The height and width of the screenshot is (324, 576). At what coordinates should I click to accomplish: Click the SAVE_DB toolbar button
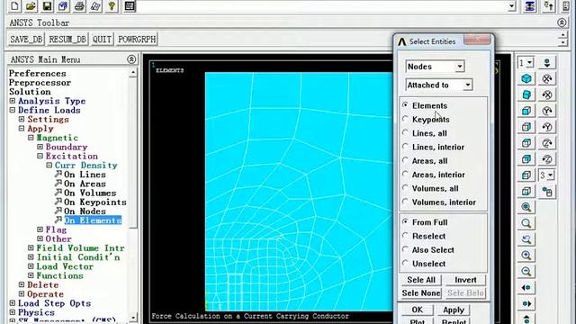click(x=26, y=39)
